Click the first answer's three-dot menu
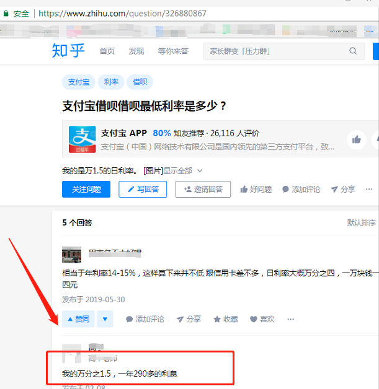The height and width of the screenshot is (389, 379). point(290,319)
